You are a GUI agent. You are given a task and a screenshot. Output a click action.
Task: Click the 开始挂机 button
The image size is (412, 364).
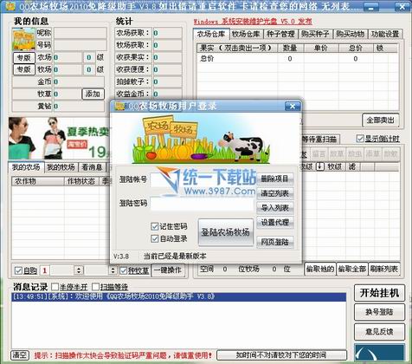click(x=379, y=293)
